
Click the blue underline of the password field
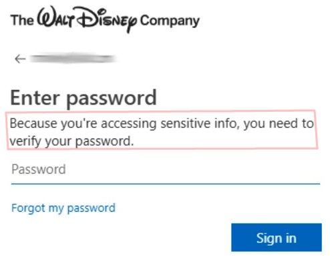coord(166,184)
